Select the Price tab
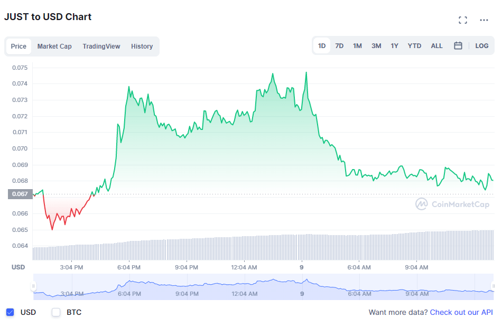 coord(18,46)
